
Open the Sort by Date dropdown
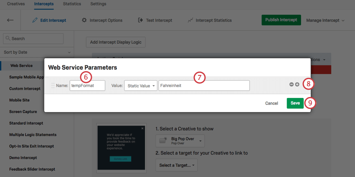coord(37,52)
